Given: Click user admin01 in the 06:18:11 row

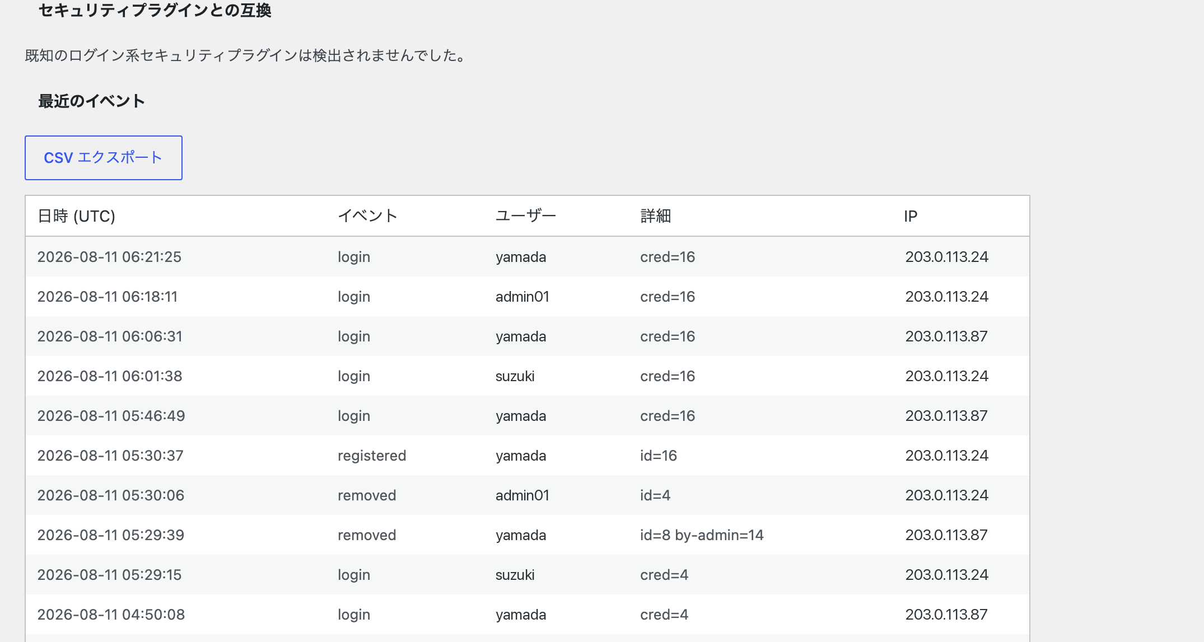Looking at the screenshot, I should [x=522, y=297].
